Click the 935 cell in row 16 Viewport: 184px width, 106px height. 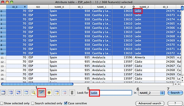[80, 78]
